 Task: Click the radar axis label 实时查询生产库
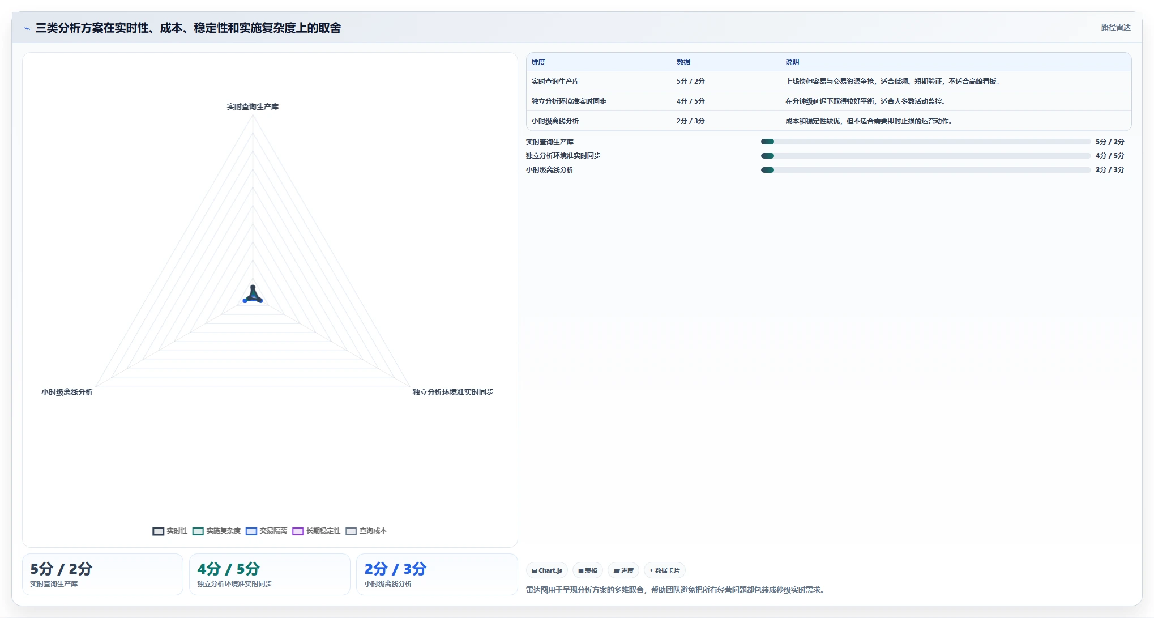tap(253, 106)
